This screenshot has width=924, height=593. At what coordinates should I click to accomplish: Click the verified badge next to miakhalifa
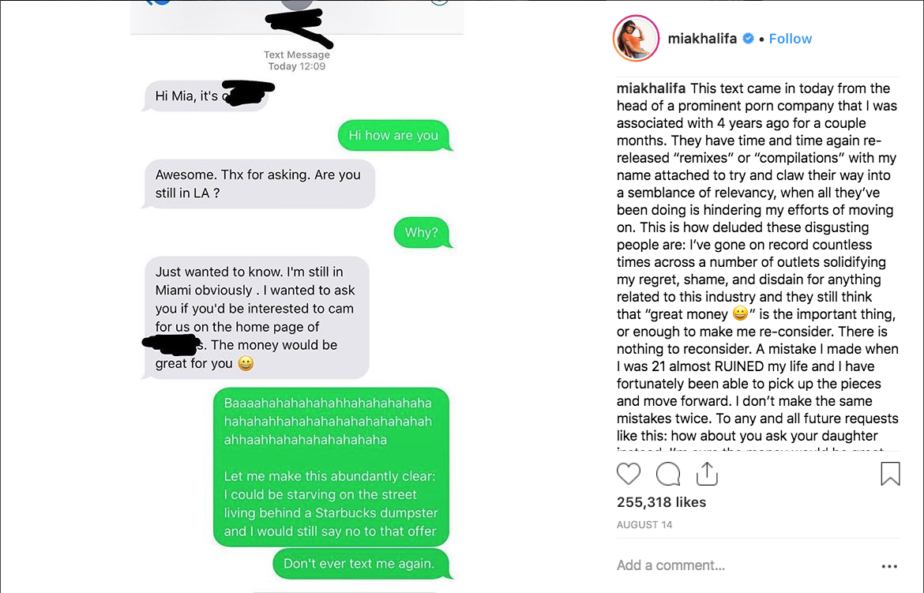click(x=748, y=39)
